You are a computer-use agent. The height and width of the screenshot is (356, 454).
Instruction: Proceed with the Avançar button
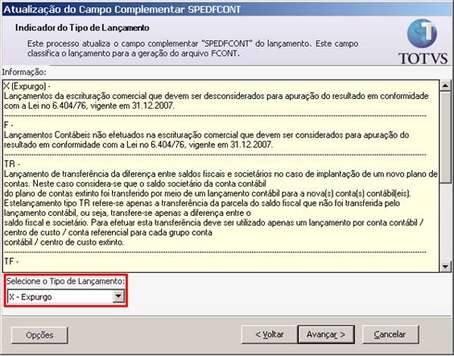click(326, 334)
